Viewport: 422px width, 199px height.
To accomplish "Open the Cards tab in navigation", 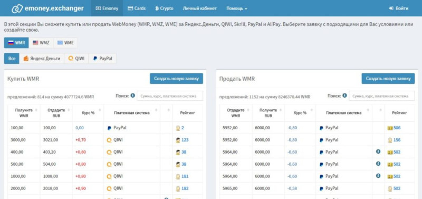I will (137, 8).
